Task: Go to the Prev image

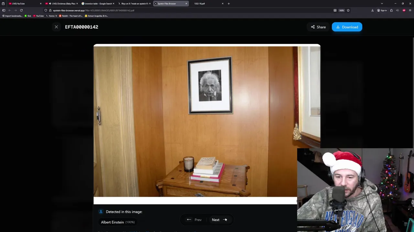Action: (194, 220)
